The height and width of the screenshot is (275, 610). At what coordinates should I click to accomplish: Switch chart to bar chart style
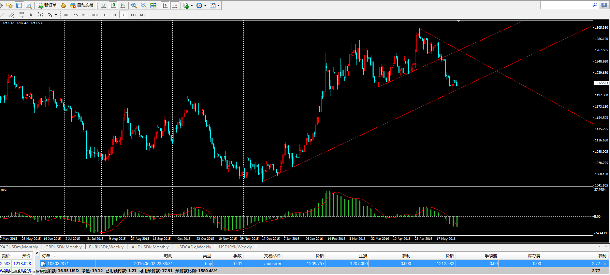[104, 5]
